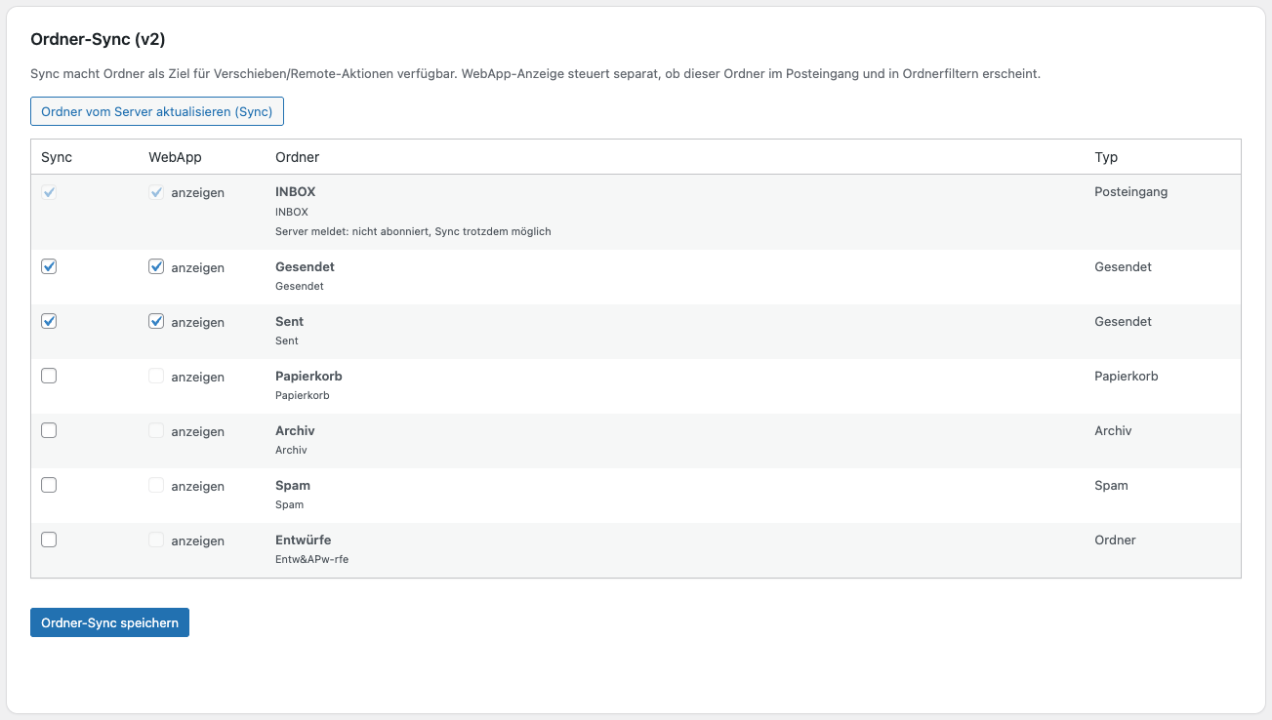Click 'Ordner vom Server aktualisieren (Sync)' button
This screenshot has height=720, width=1272.
pos(157,111)
